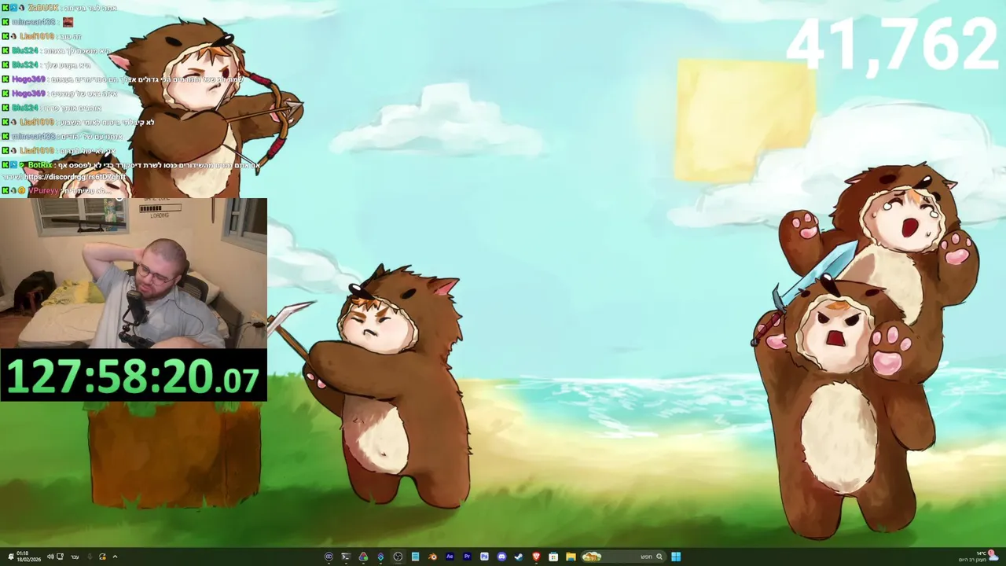Expand hidden tray icons chevron
Viewport: 1006px width, 566px height.
(115, 557)
